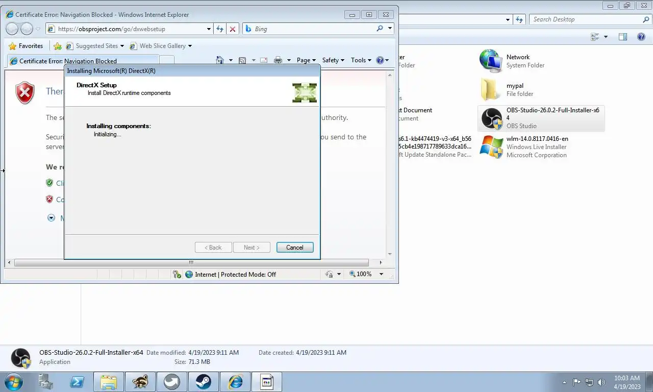Expand the address bar URL history dropdown
Screen dimensions: 653x392
pyautogui.click(x=209, y=29)
